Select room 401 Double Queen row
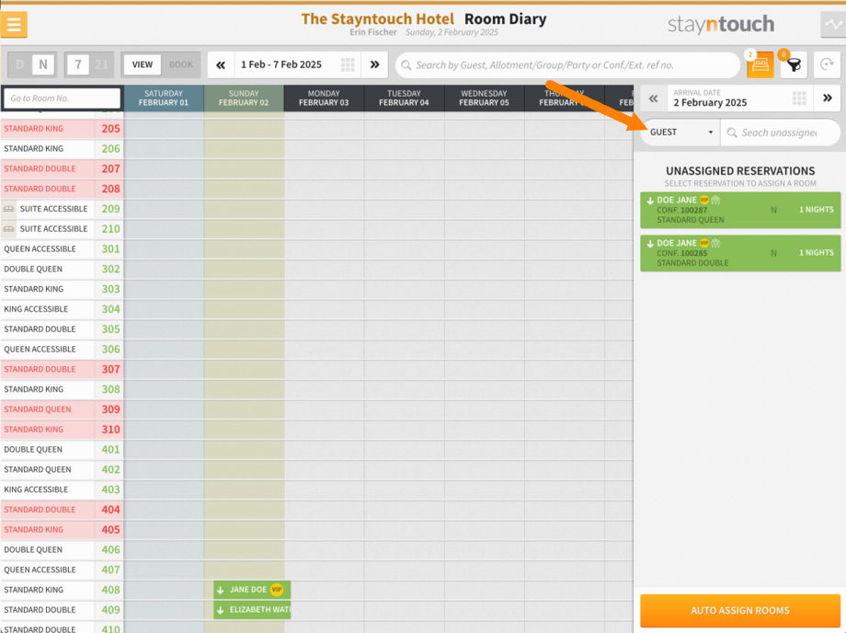This screenshot has width=846, height=633. tap(62, 450)
